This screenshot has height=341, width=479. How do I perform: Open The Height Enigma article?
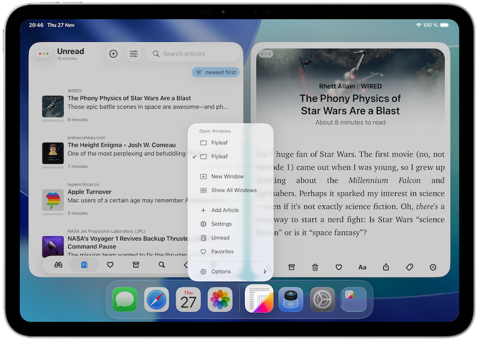(x=122, y=145)
